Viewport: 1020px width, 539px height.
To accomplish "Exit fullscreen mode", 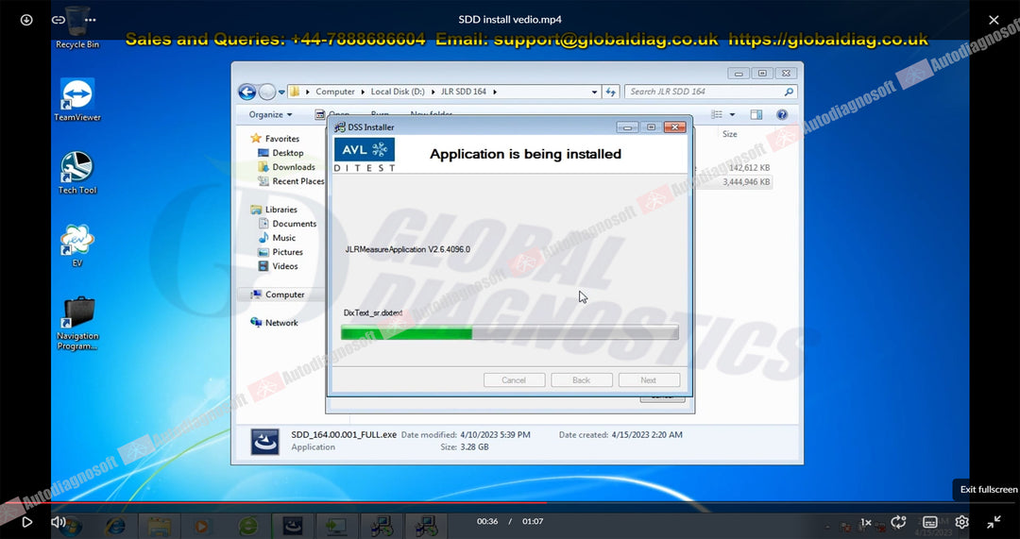I will (x=994, y=521).
